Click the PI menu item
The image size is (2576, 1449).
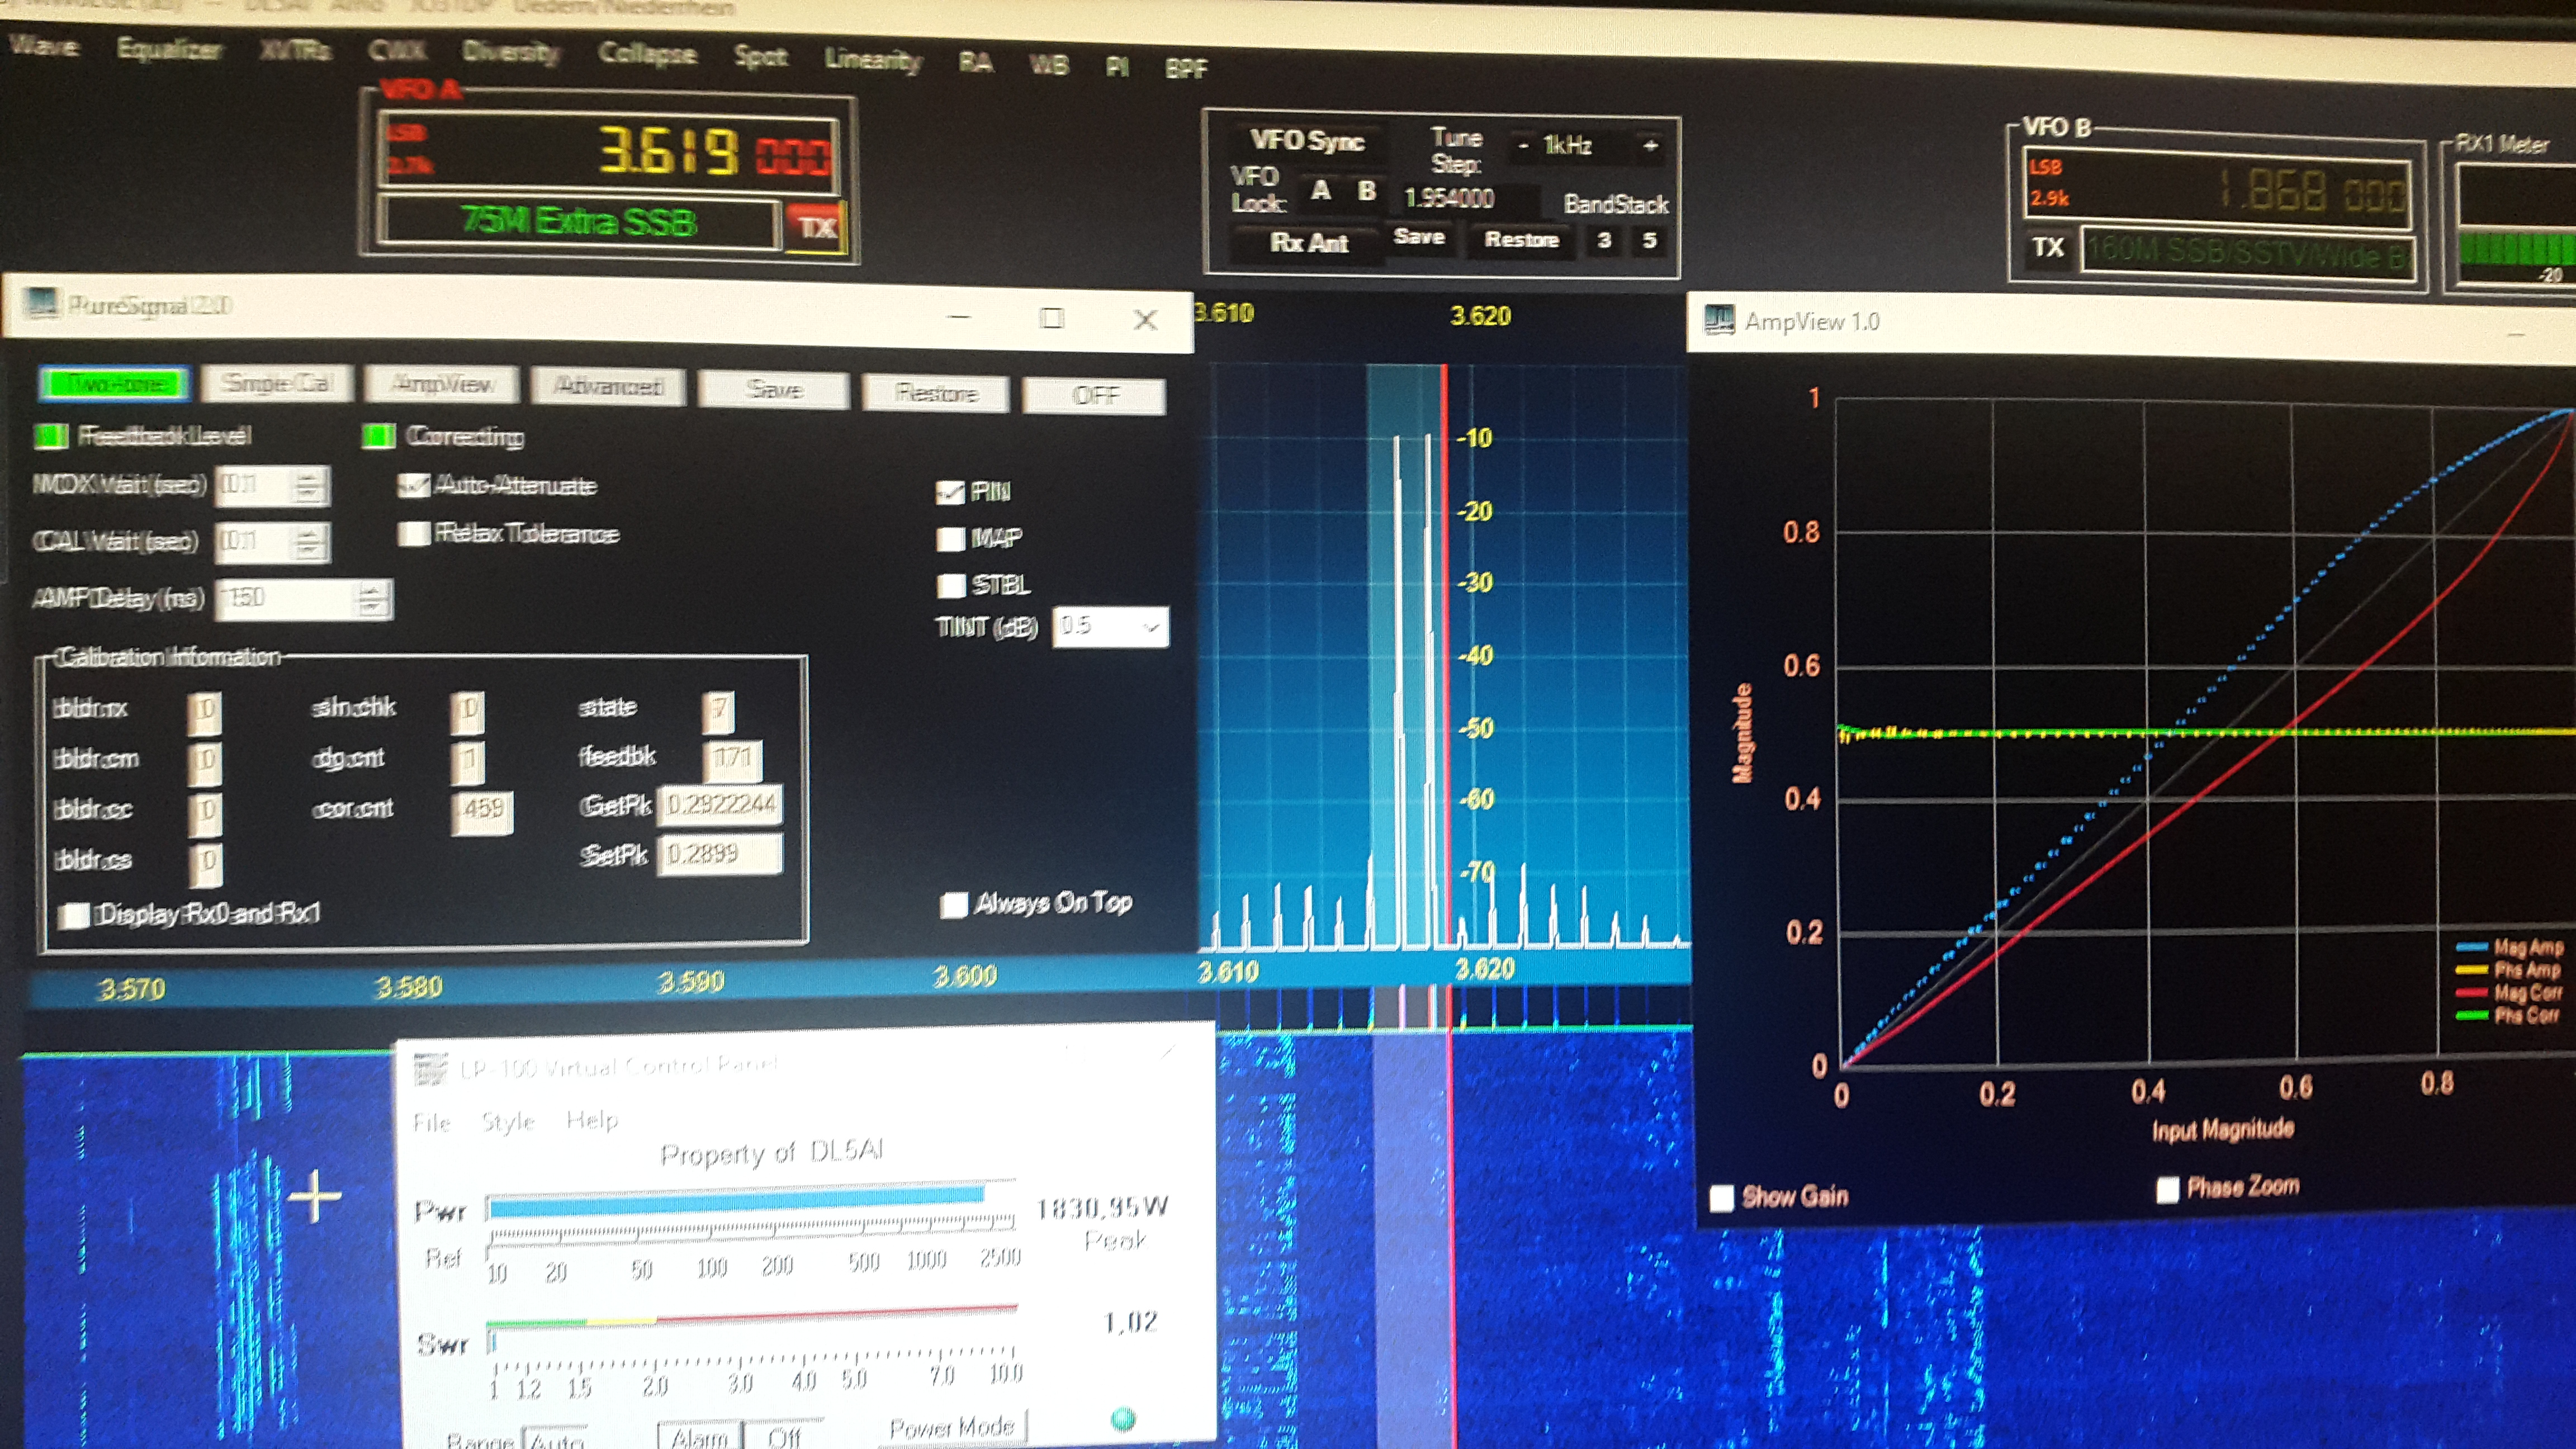click(1118, 67)
